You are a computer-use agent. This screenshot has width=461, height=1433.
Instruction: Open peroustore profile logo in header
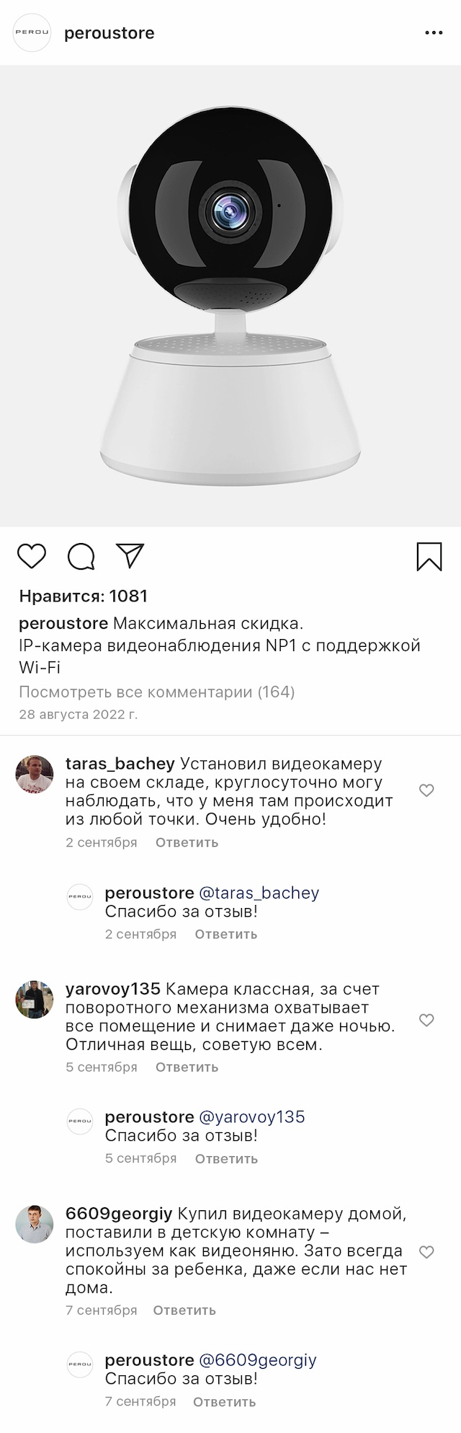32,33
